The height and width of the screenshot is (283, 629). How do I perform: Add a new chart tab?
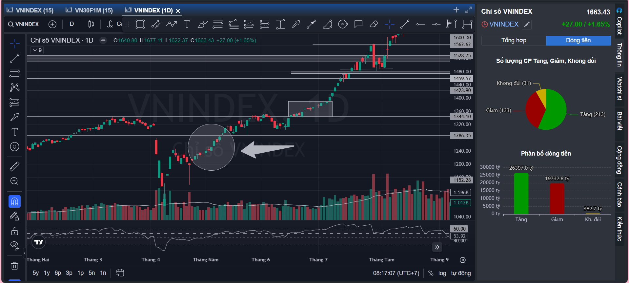(456, 10)
